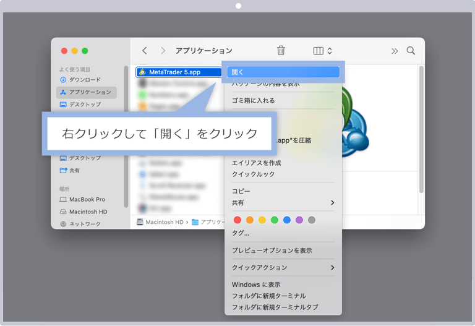Apply the blue tag color

pyautogui.click(x=287, y=220)
